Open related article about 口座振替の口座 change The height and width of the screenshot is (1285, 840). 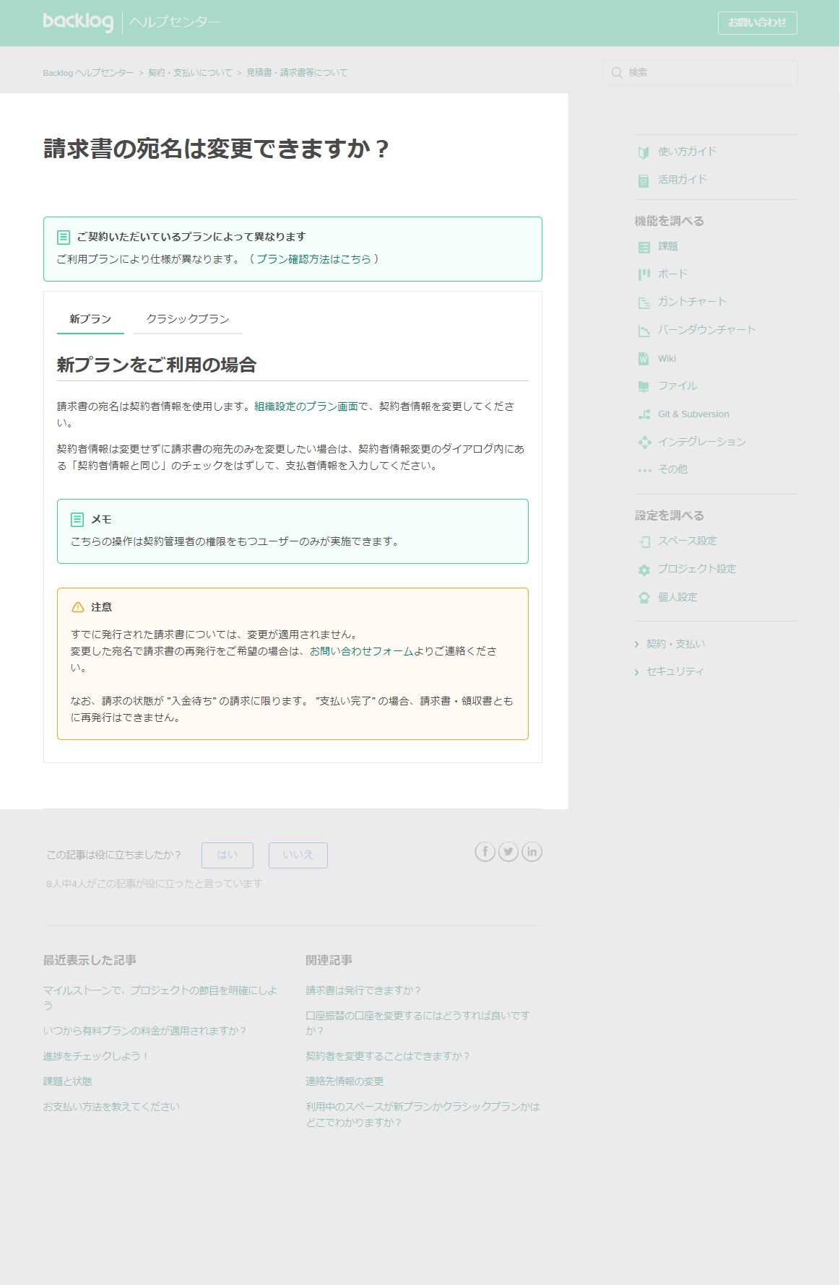[x=417, y=1023]
